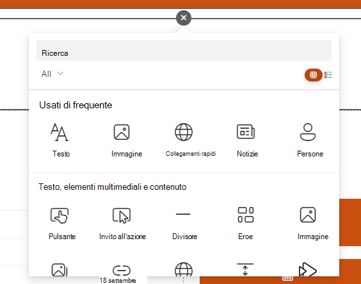Choose the Persone web part
This screenshot has width=361, height=284.
click(310, 140)
